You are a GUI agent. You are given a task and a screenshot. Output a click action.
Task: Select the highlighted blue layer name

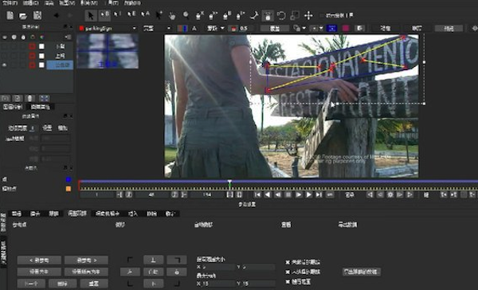60,65
